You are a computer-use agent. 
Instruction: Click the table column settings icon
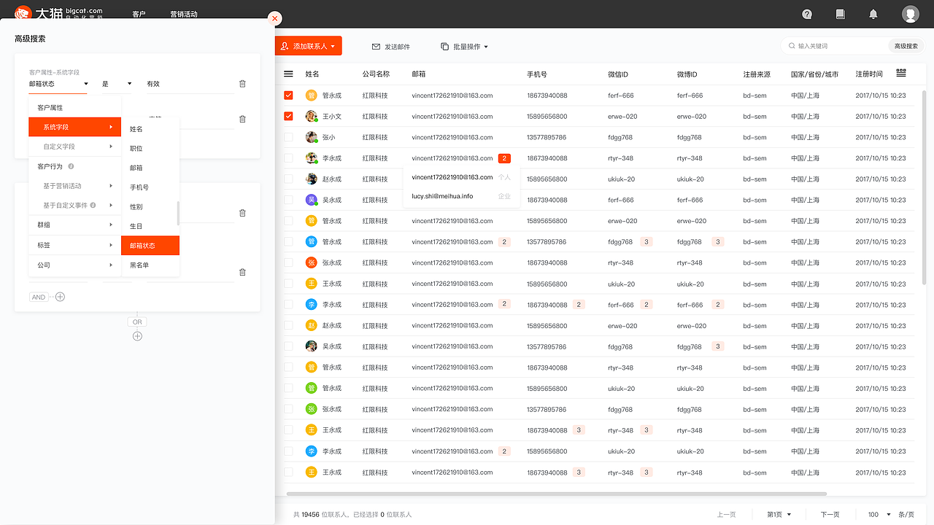901,73
